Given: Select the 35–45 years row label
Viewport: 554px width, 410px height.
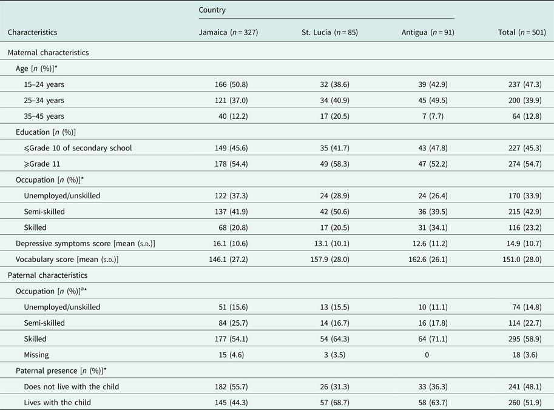Looking at the screenshot, I should 46,116.
